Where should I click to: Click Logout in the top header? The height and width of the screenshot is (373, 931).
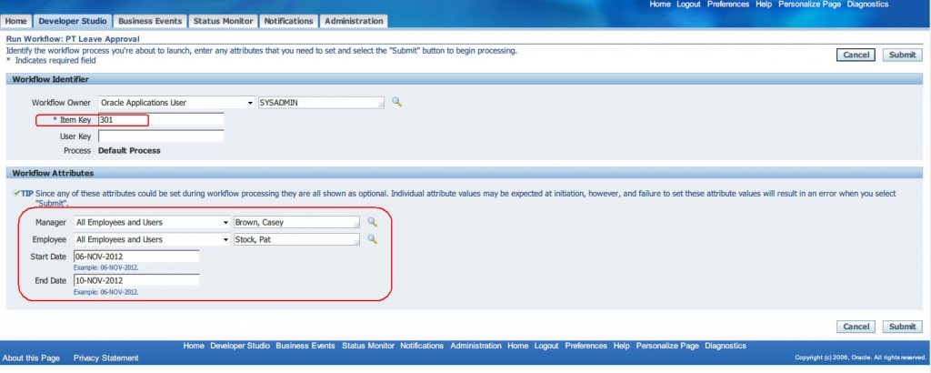pyautogui.click(x=689, y=5)
